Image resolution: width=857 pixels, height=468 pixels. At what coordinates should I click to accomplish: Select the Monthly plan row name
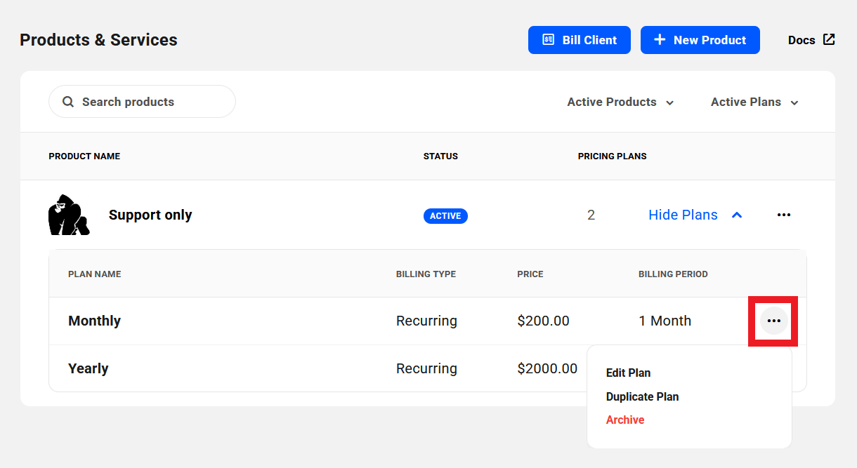95,321
